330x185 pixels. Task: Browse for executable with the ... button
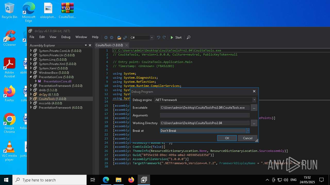[x=254, y=108]
